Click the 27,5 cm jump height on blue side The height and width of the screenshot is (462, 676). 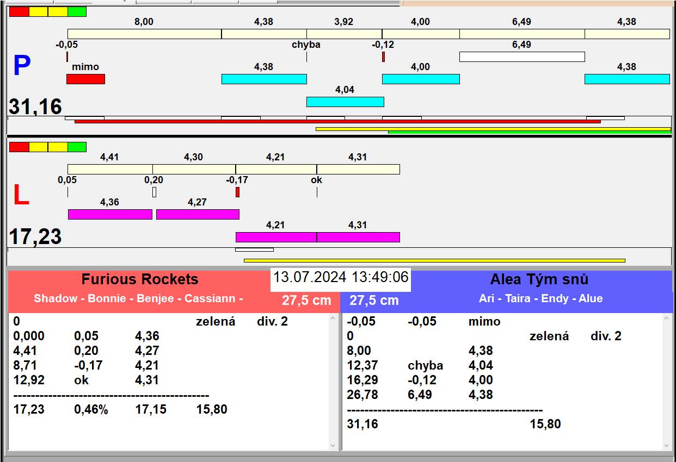point(374,300)
